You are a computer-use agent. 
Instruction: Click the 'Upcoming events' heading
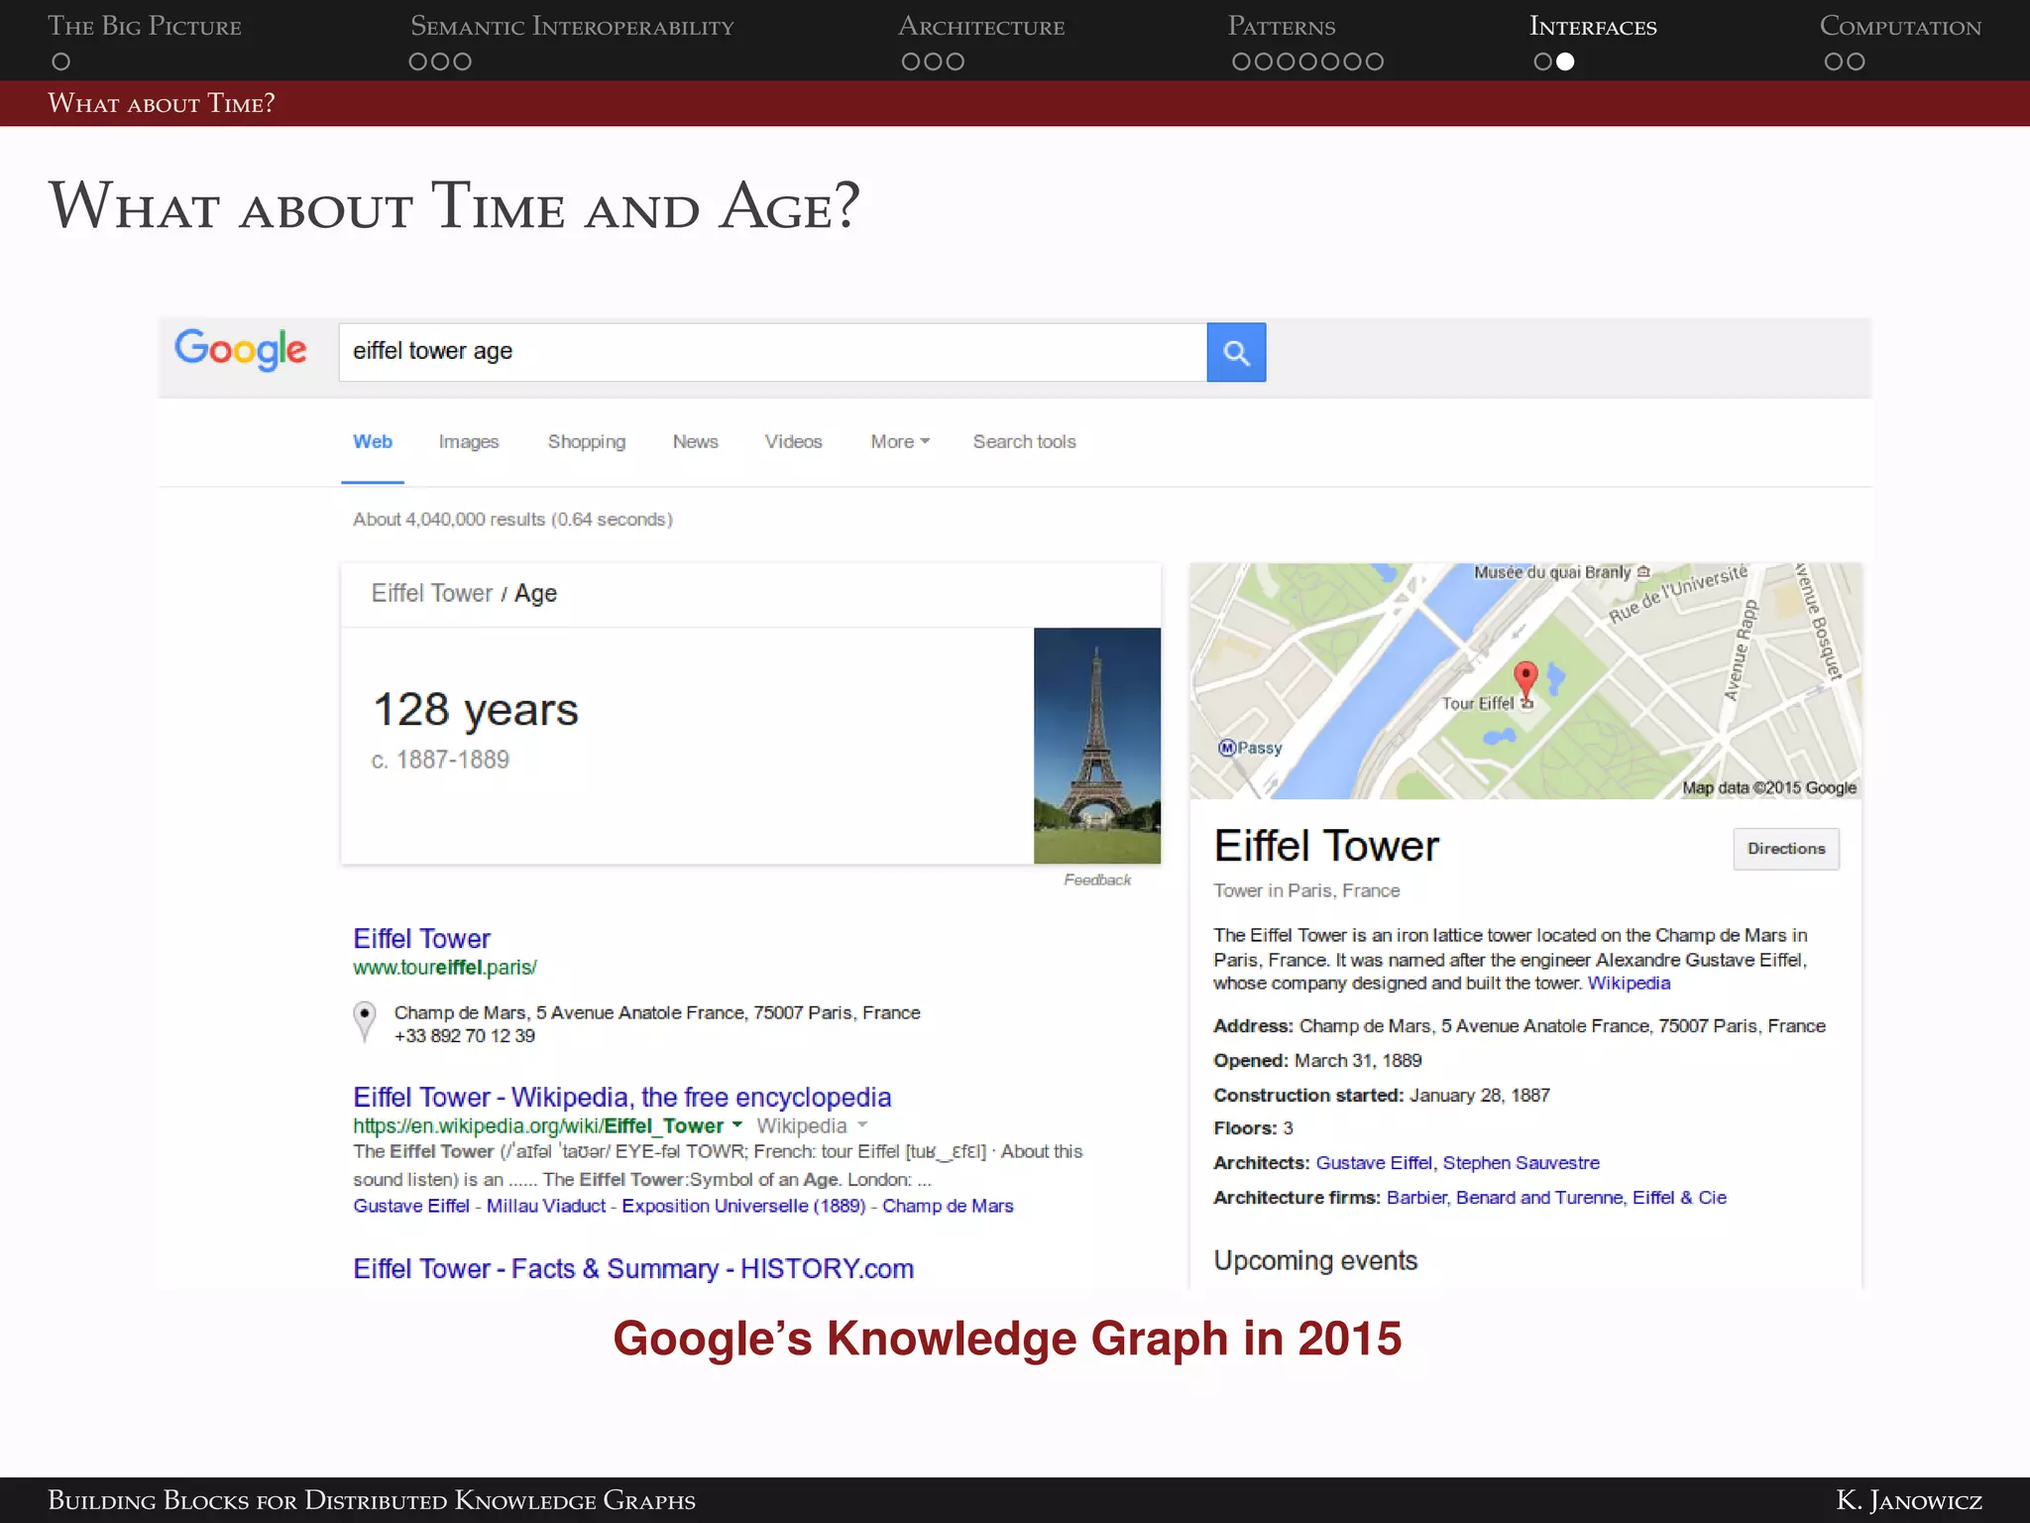coord(1315,1260)
